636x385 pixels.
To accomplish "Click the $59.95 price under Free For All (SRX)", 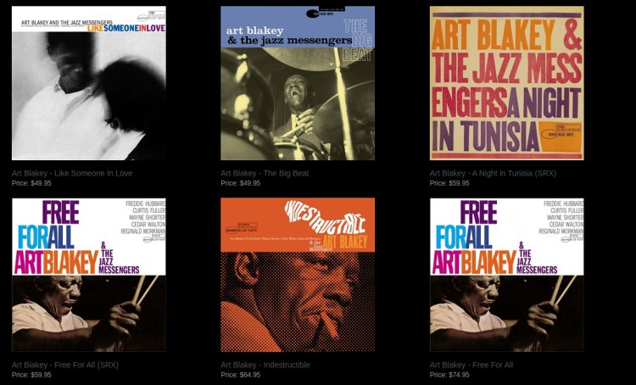I will 31,375.
